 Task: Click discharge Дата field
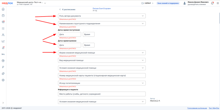(70, 45)
